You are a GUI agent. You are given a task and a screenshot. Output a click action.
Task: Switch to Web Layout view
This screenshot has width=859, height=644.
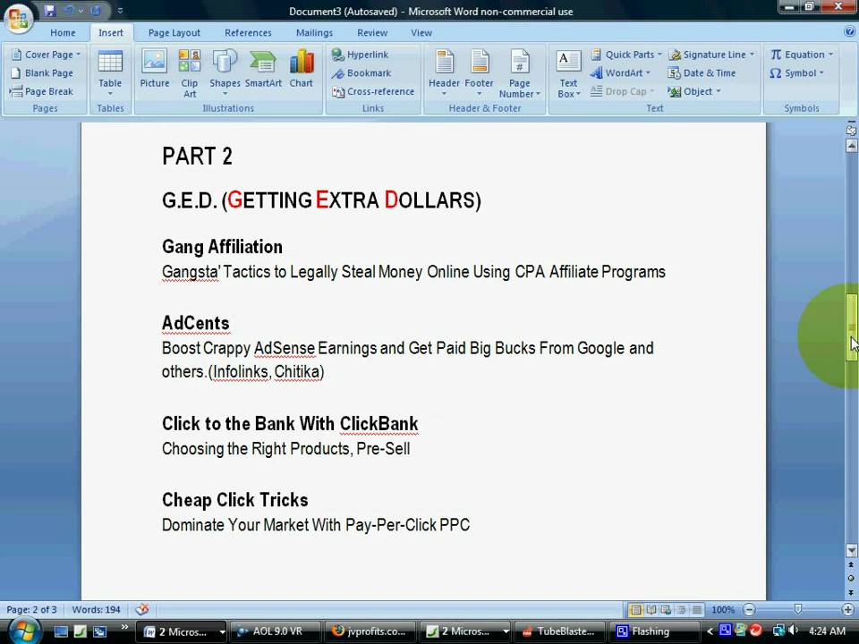(666, 609)
